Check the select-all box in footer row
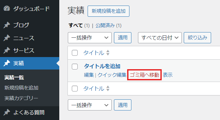 tap(75, 89)
